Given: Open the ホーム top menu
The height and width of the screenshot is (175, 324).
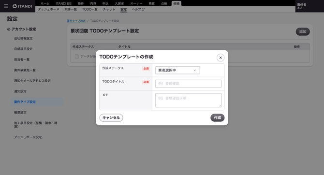Looking at the screenshot, I should point(45,3).
